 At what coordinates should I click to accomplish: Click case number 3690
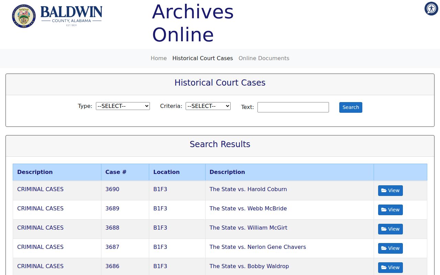(x=112, y=189)
